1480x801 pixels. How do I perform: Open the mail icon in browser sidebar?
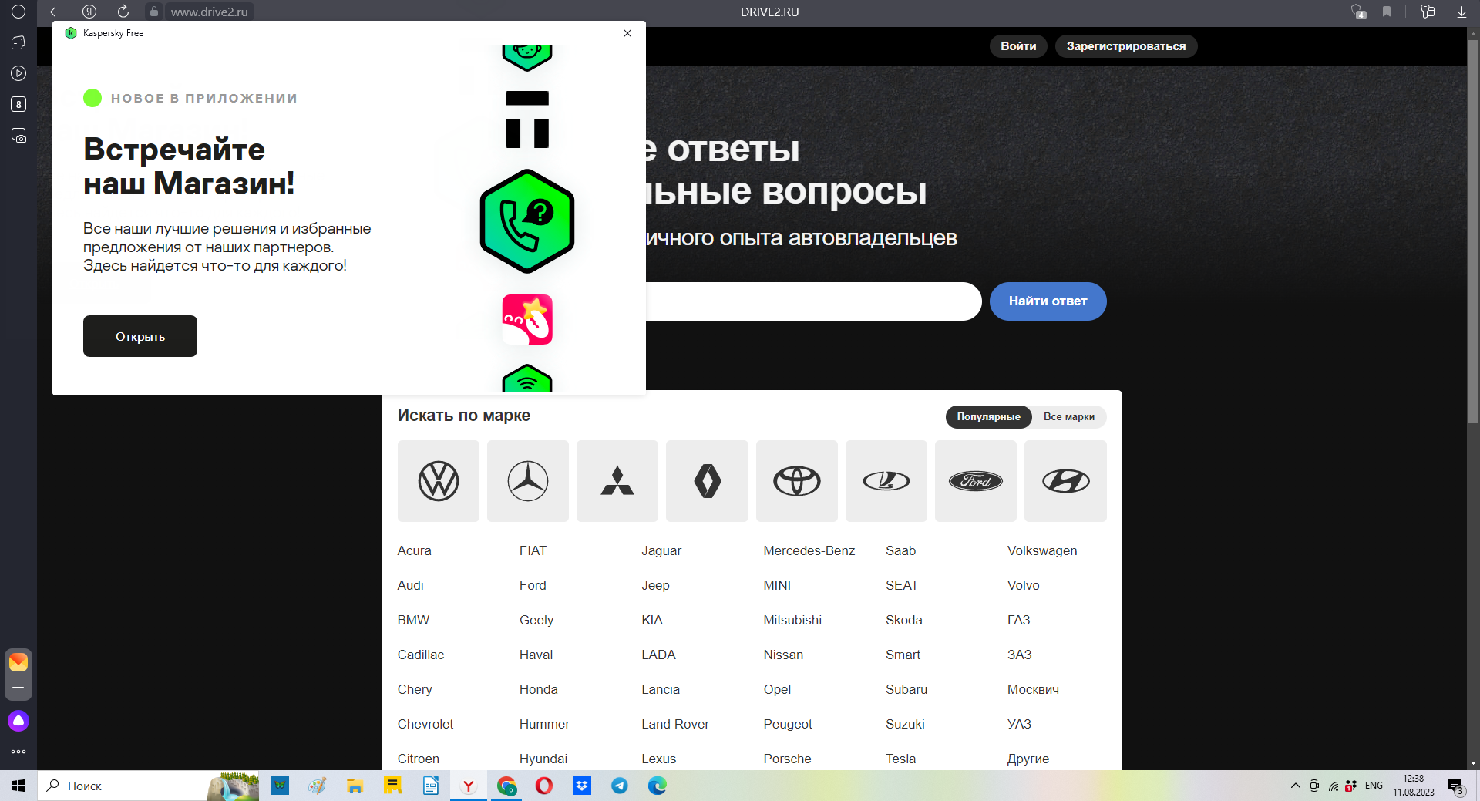(x=18, y=662)
